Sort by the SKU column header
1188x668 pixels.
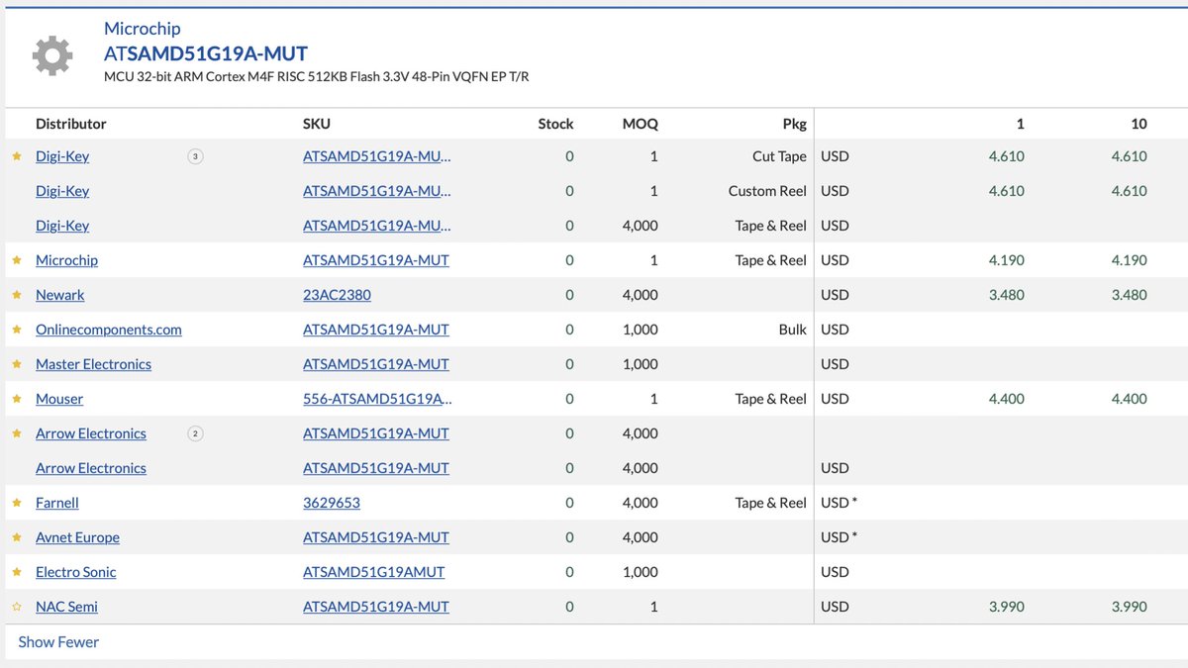[317, 124]
